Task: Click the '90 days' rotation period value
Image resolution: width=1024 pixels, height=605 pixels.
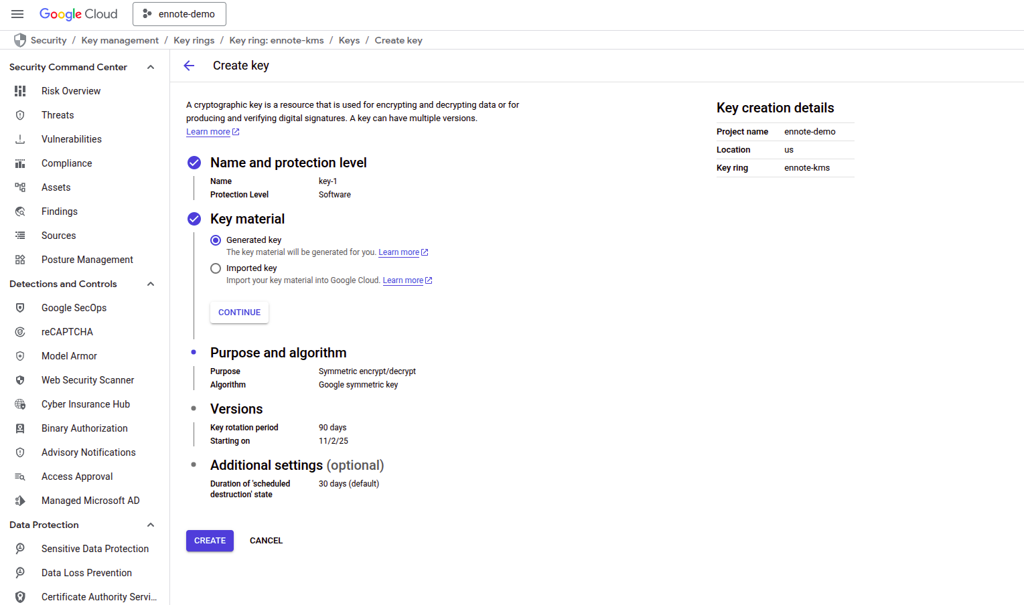Action: [x=332, y=428]
